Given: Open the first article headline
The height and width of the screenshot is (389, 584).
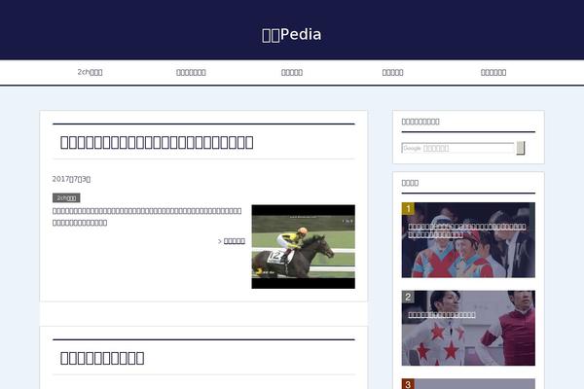Looking at the screenshot, I should point(157,142).
